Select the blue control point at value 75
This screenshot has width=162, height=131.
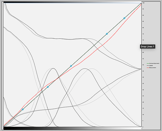click(x=107, y=34)
